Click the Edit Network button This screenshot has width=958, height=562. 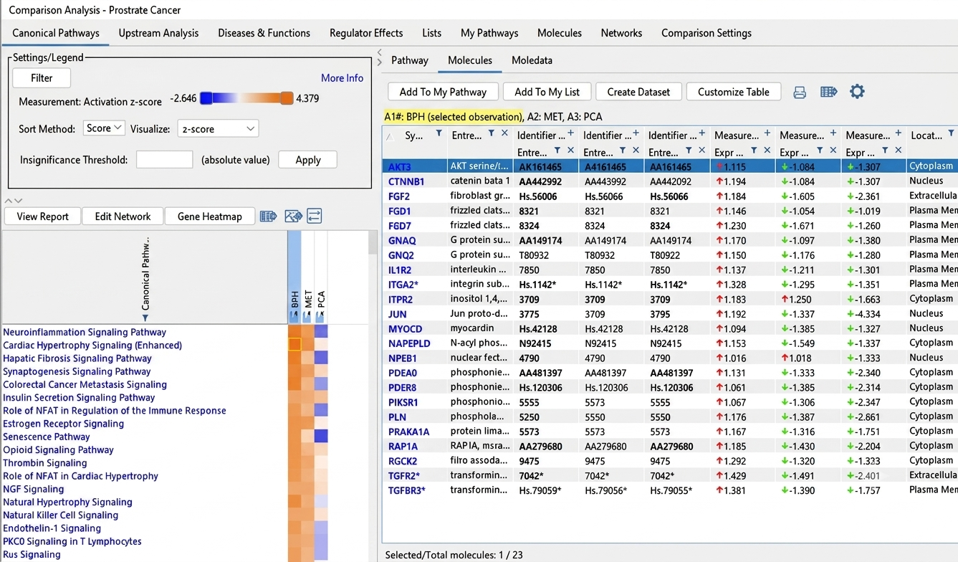click(123, 216)
